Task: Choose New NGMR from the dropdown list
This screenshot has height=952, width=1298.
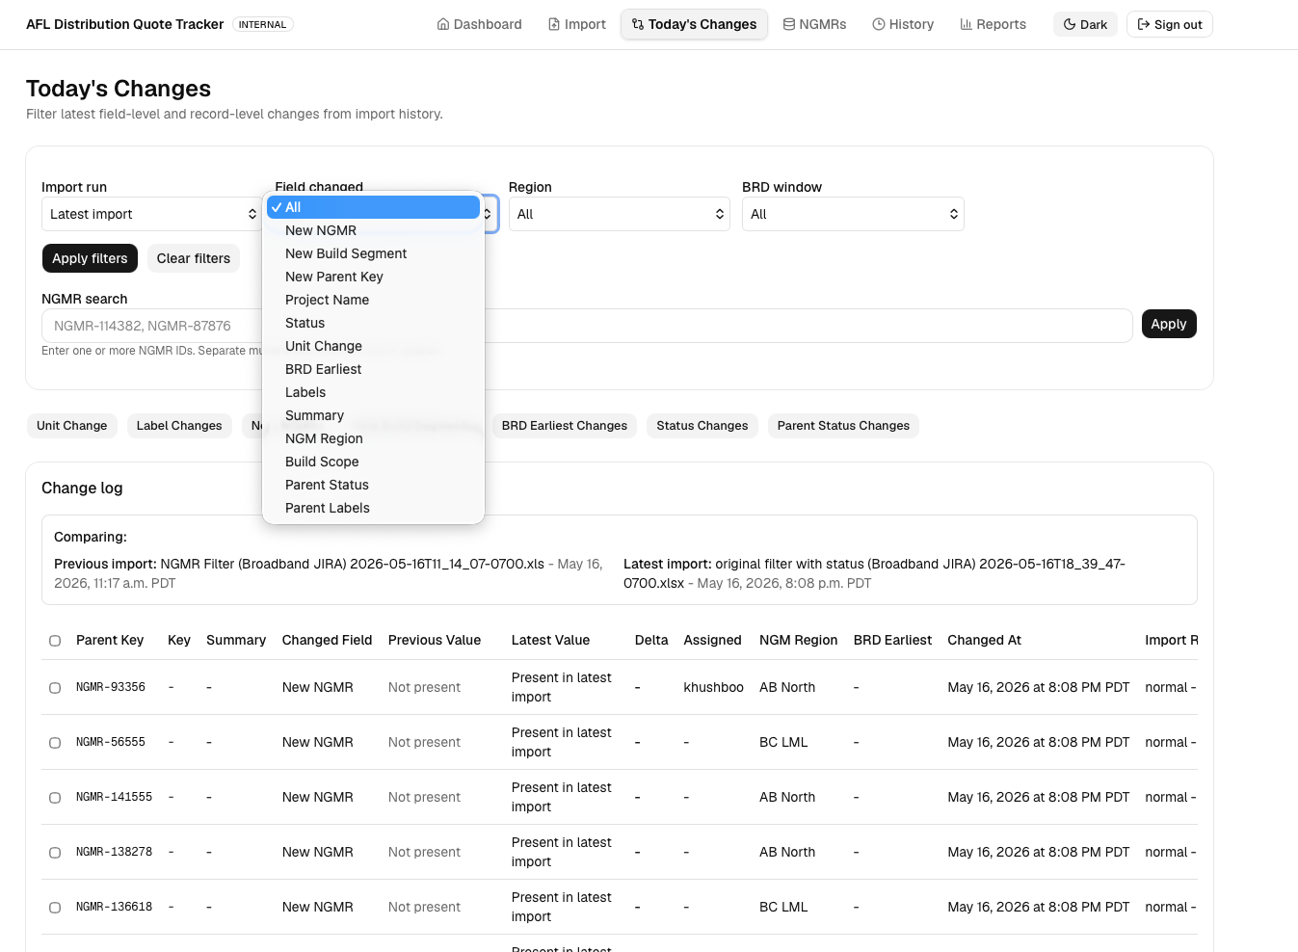Action: click(x=373, y=230)
